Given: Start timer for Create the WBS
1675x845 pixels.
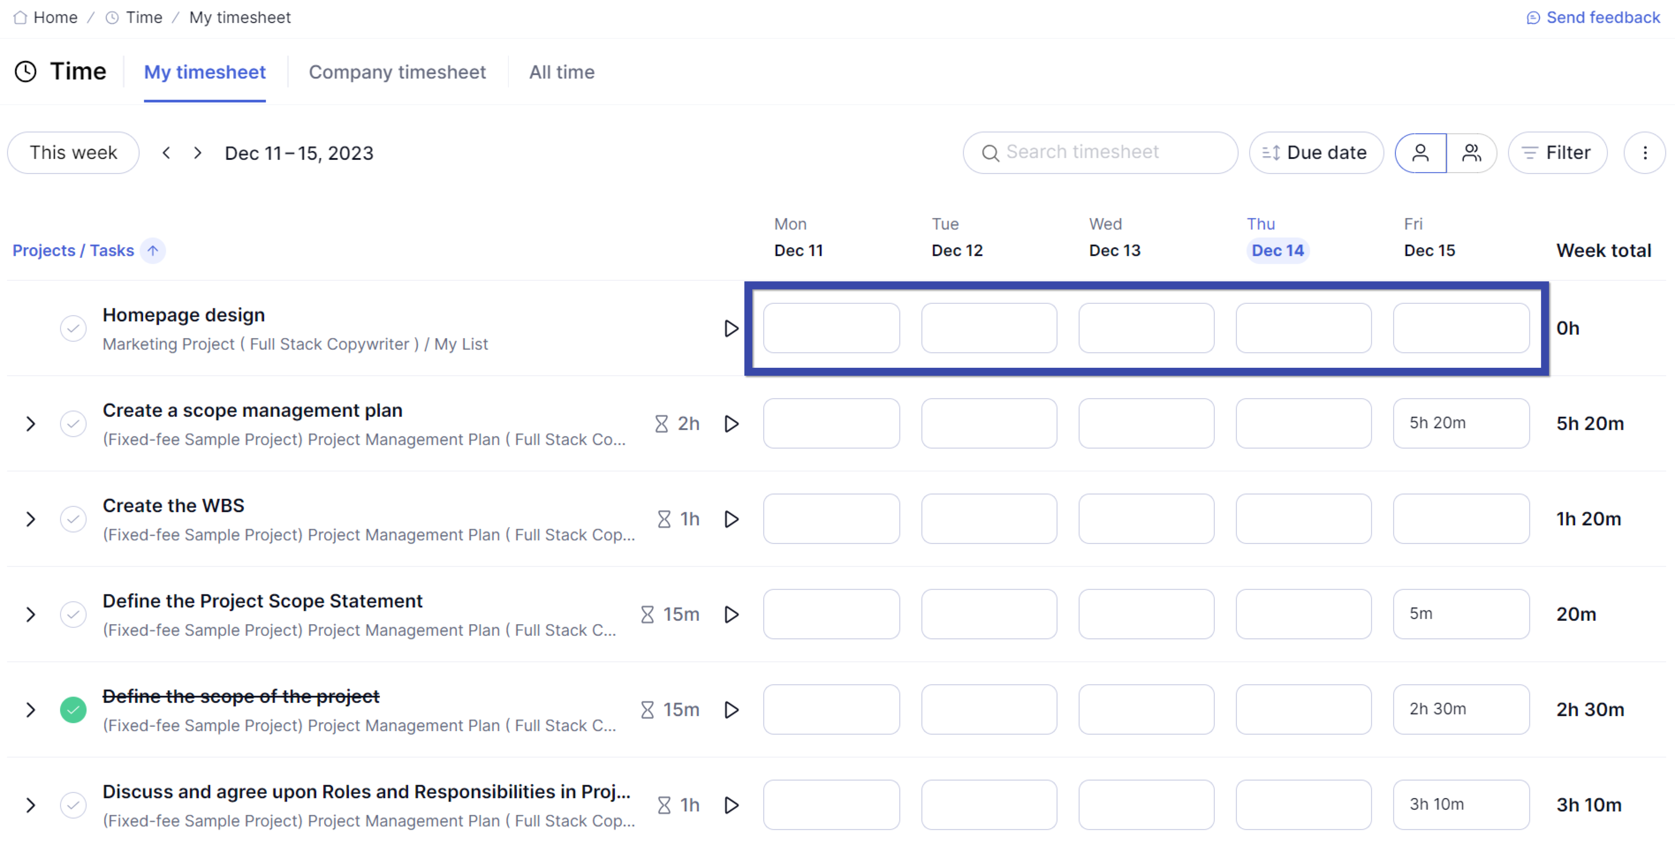Looking at the screenshot, I should tap(731, 519).
